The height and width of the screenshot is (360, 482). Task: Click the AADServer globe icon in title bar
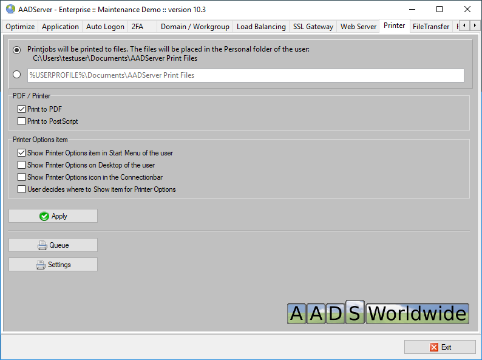tap(10, 9)
